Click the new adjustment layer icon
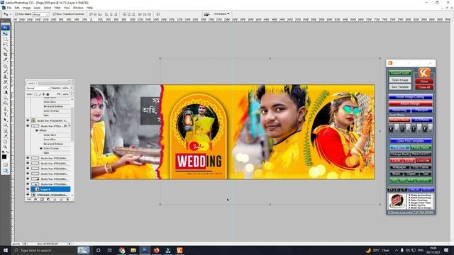Viewport: 454px width, 255px height. pos(48,199)
